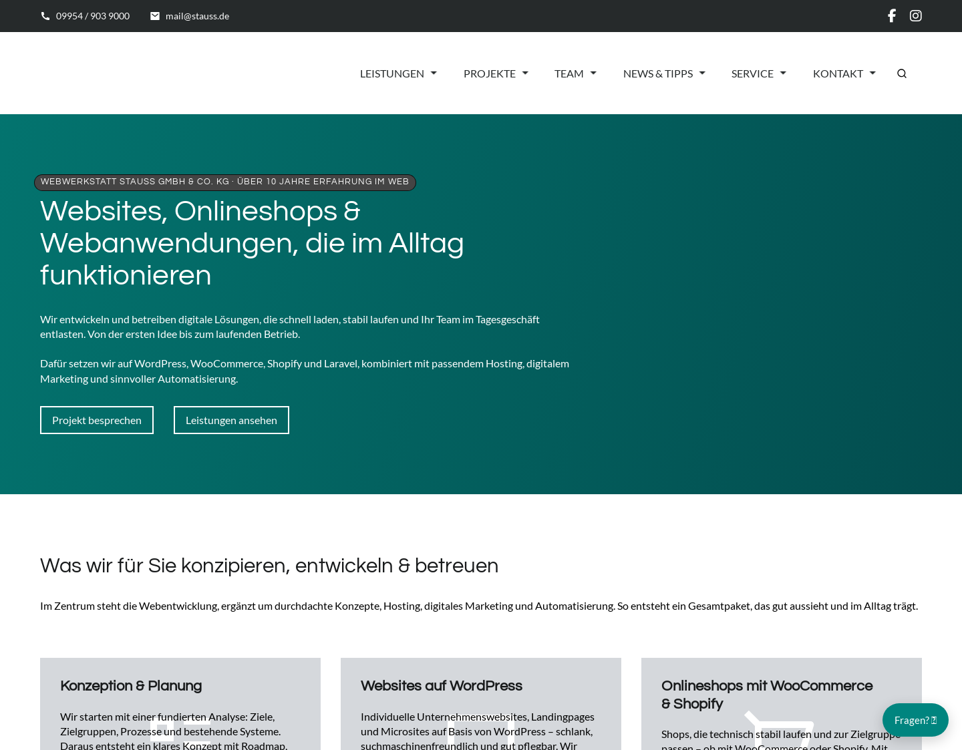Open the mail@stauss.de email link
The height and width of the screenshot is (750, 962).
(x=197, y=16)
